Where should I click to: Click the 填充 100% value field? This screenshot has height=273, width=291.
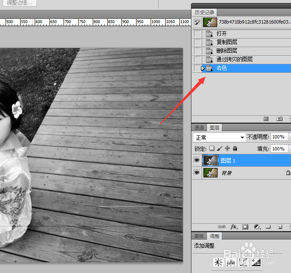[x=279, y=149]
